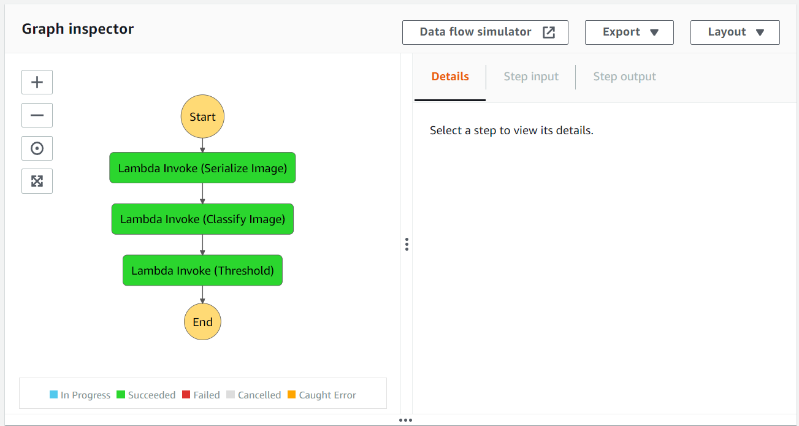Open the Export dropdown
The image size is (799, 426).
629,32
